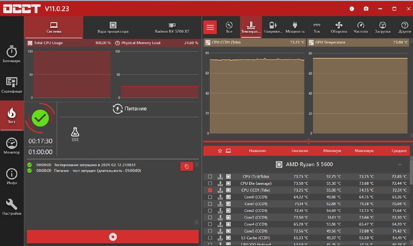The height and width of the screenshot is (246, 413).
Task: Tick the L3 Cache (CCD1) checkbox
Action: click(x=210, y=238)
